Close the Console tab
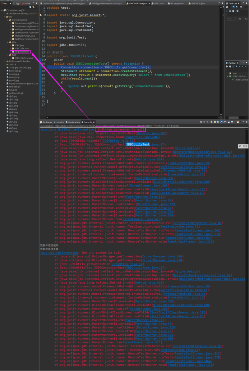 point(93,122)
